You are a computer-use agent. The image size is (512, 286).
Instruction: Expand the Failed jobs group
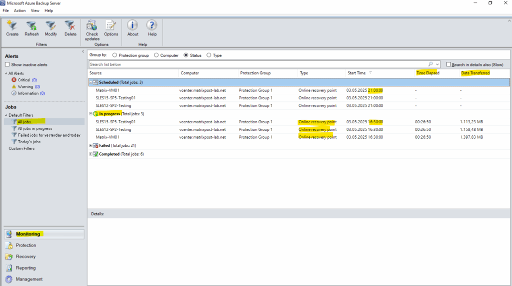91,145
